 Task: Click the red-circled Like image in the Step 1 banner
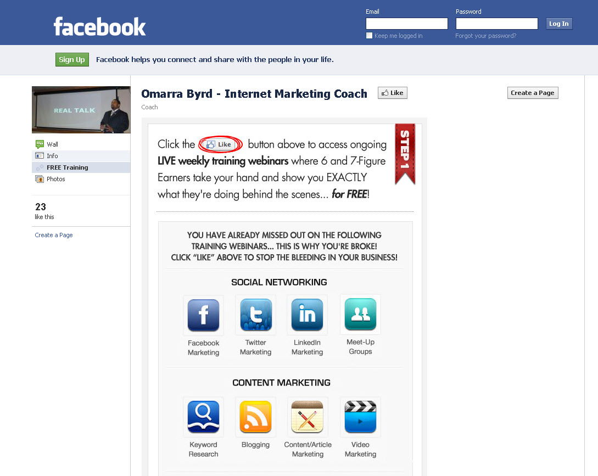point(220,144)
